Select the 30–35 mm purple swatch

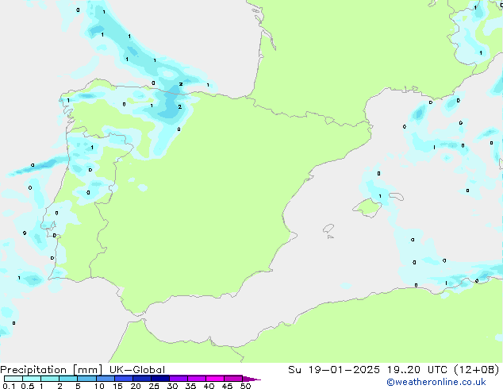point(179,379)
